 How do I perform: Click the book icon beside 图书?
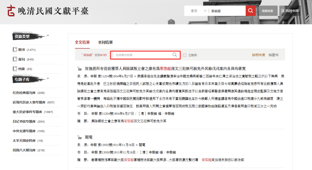15,50
